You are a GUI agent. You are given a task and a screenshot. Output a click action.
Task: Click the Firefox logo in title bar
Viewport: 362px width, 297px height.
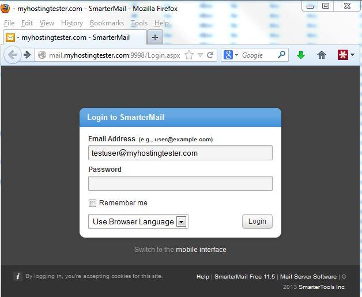[5, 9]
